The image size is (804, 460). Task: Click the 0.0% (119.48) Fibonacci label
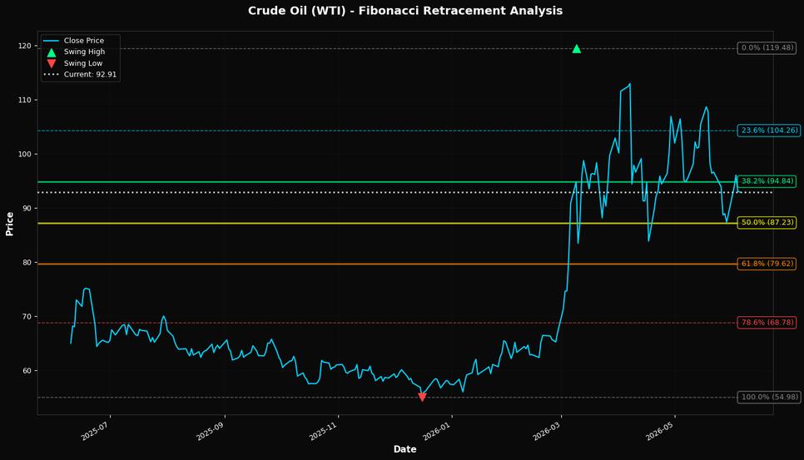(x=767, y=48)
